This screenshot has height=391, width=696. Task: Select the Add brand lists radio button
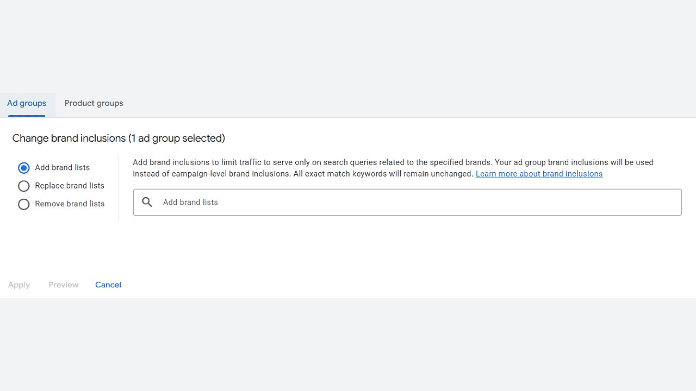point(23,168)
